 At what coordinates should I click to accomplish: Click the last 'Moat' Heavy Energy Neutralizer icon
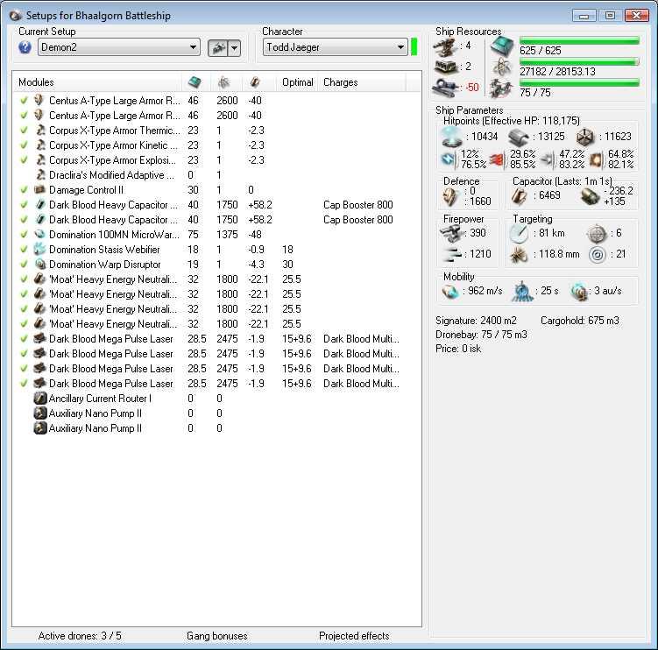tap(39, 323)
